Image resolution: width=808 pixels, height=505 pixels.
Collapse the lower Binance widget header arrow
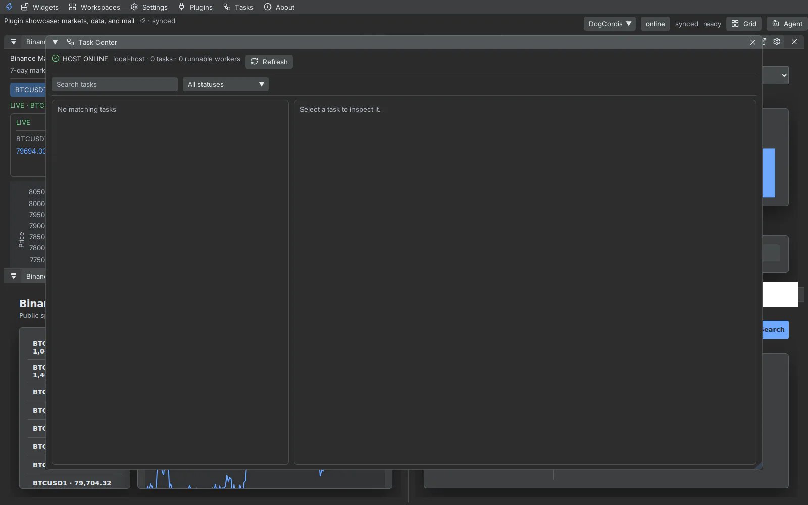click(14, 276)
